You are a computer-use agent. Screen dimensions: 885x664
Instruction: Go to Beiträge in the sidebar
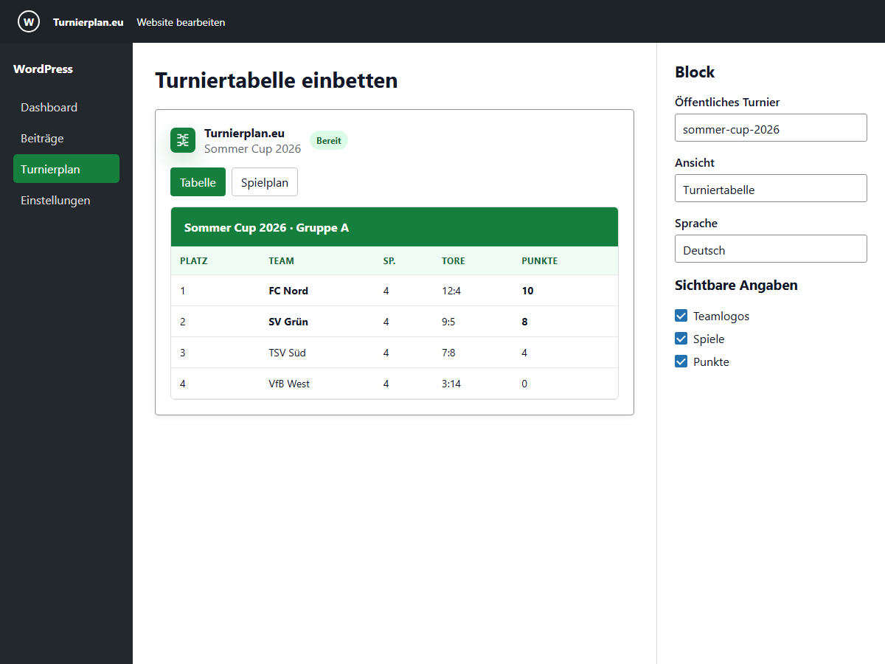(66, 138)
